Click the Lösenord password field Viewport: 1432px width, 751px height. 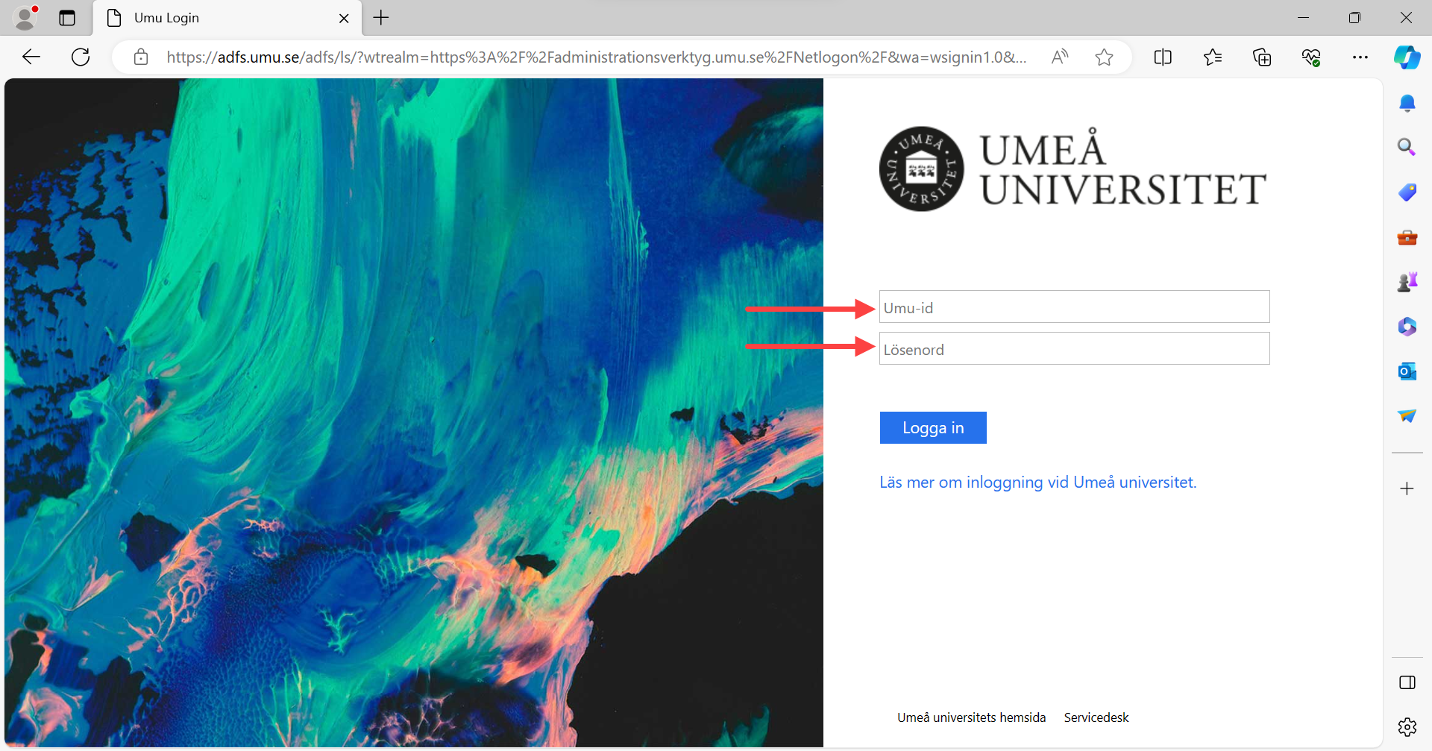(x=1075, y=348)
